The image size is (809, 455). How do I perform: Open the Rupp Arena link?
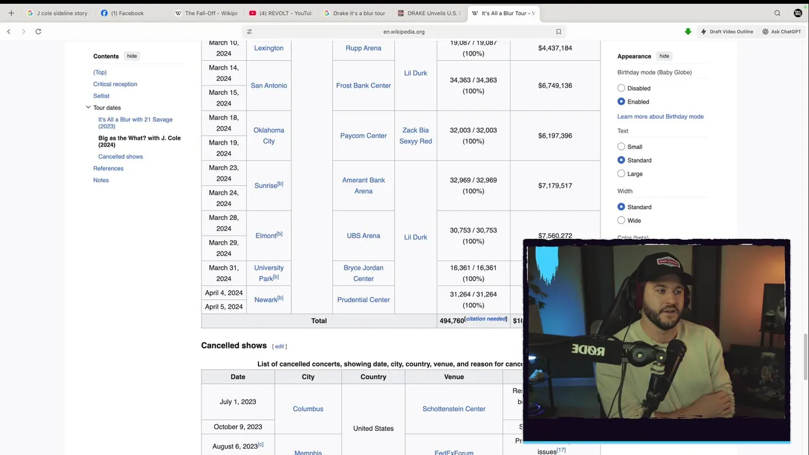click(363, 48)
